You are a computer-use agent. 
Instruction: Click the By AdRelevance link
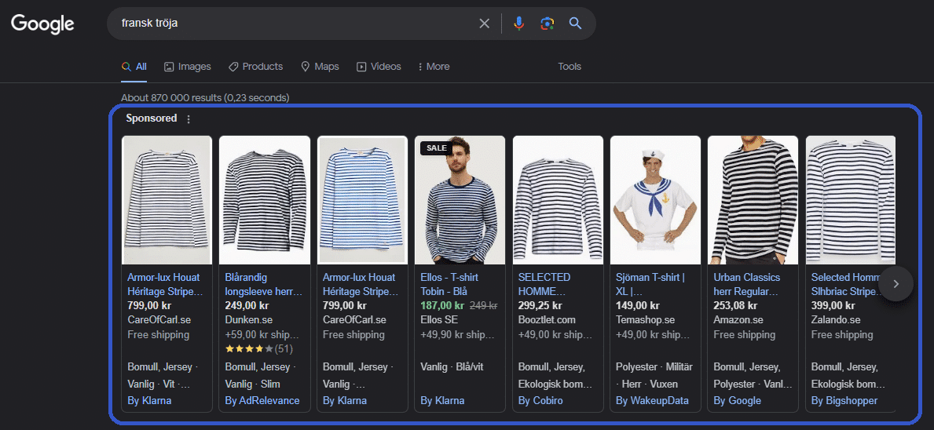[262, 401]
